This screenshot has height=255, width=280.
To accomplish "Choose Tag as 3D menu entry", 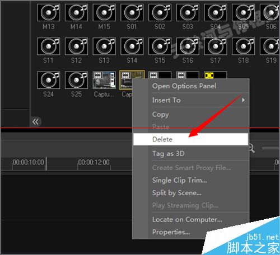I will click(191, 153).
